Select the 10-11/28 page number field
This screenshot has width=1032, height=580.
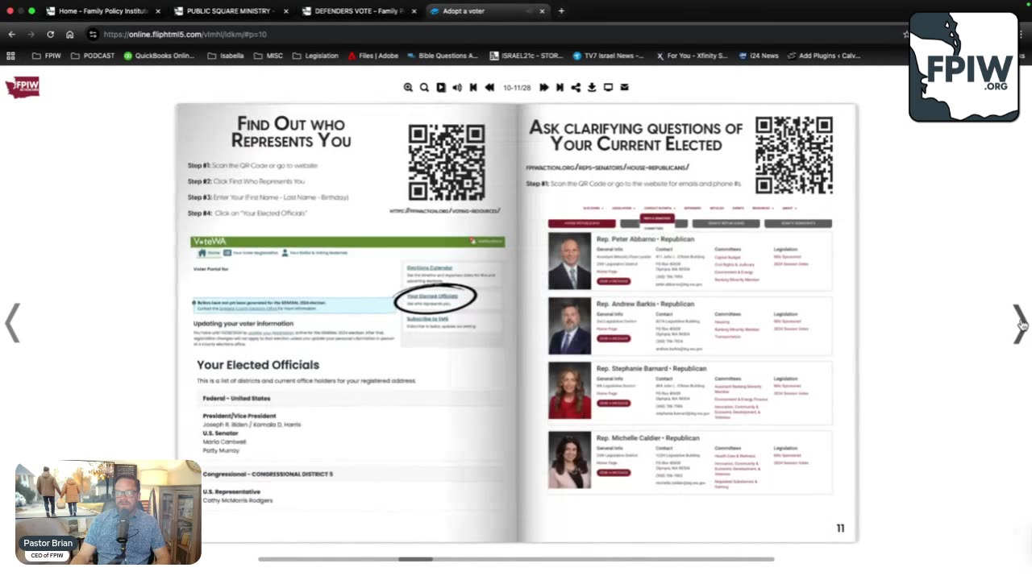click(517, 87)
